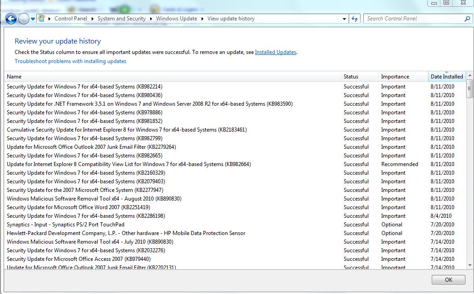Click the greyed Forward navigation arrow
This screenshot has height=294, width=474.
click(x=24, y=19)
